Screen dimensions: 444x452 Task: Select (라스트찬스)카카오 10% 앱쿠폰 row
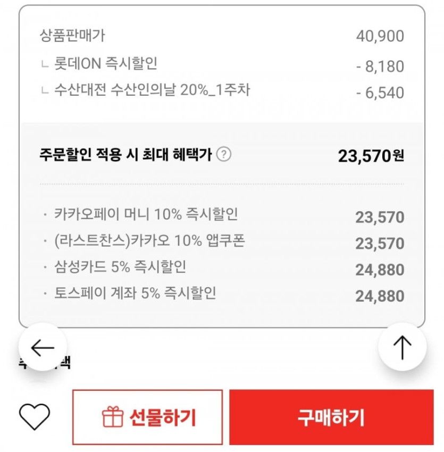point(149,241)
